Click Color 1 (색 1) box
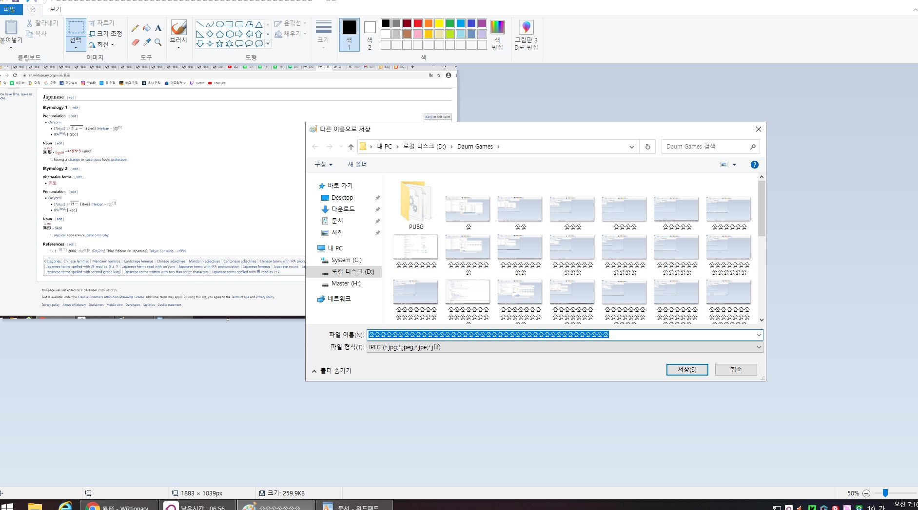 349,35
